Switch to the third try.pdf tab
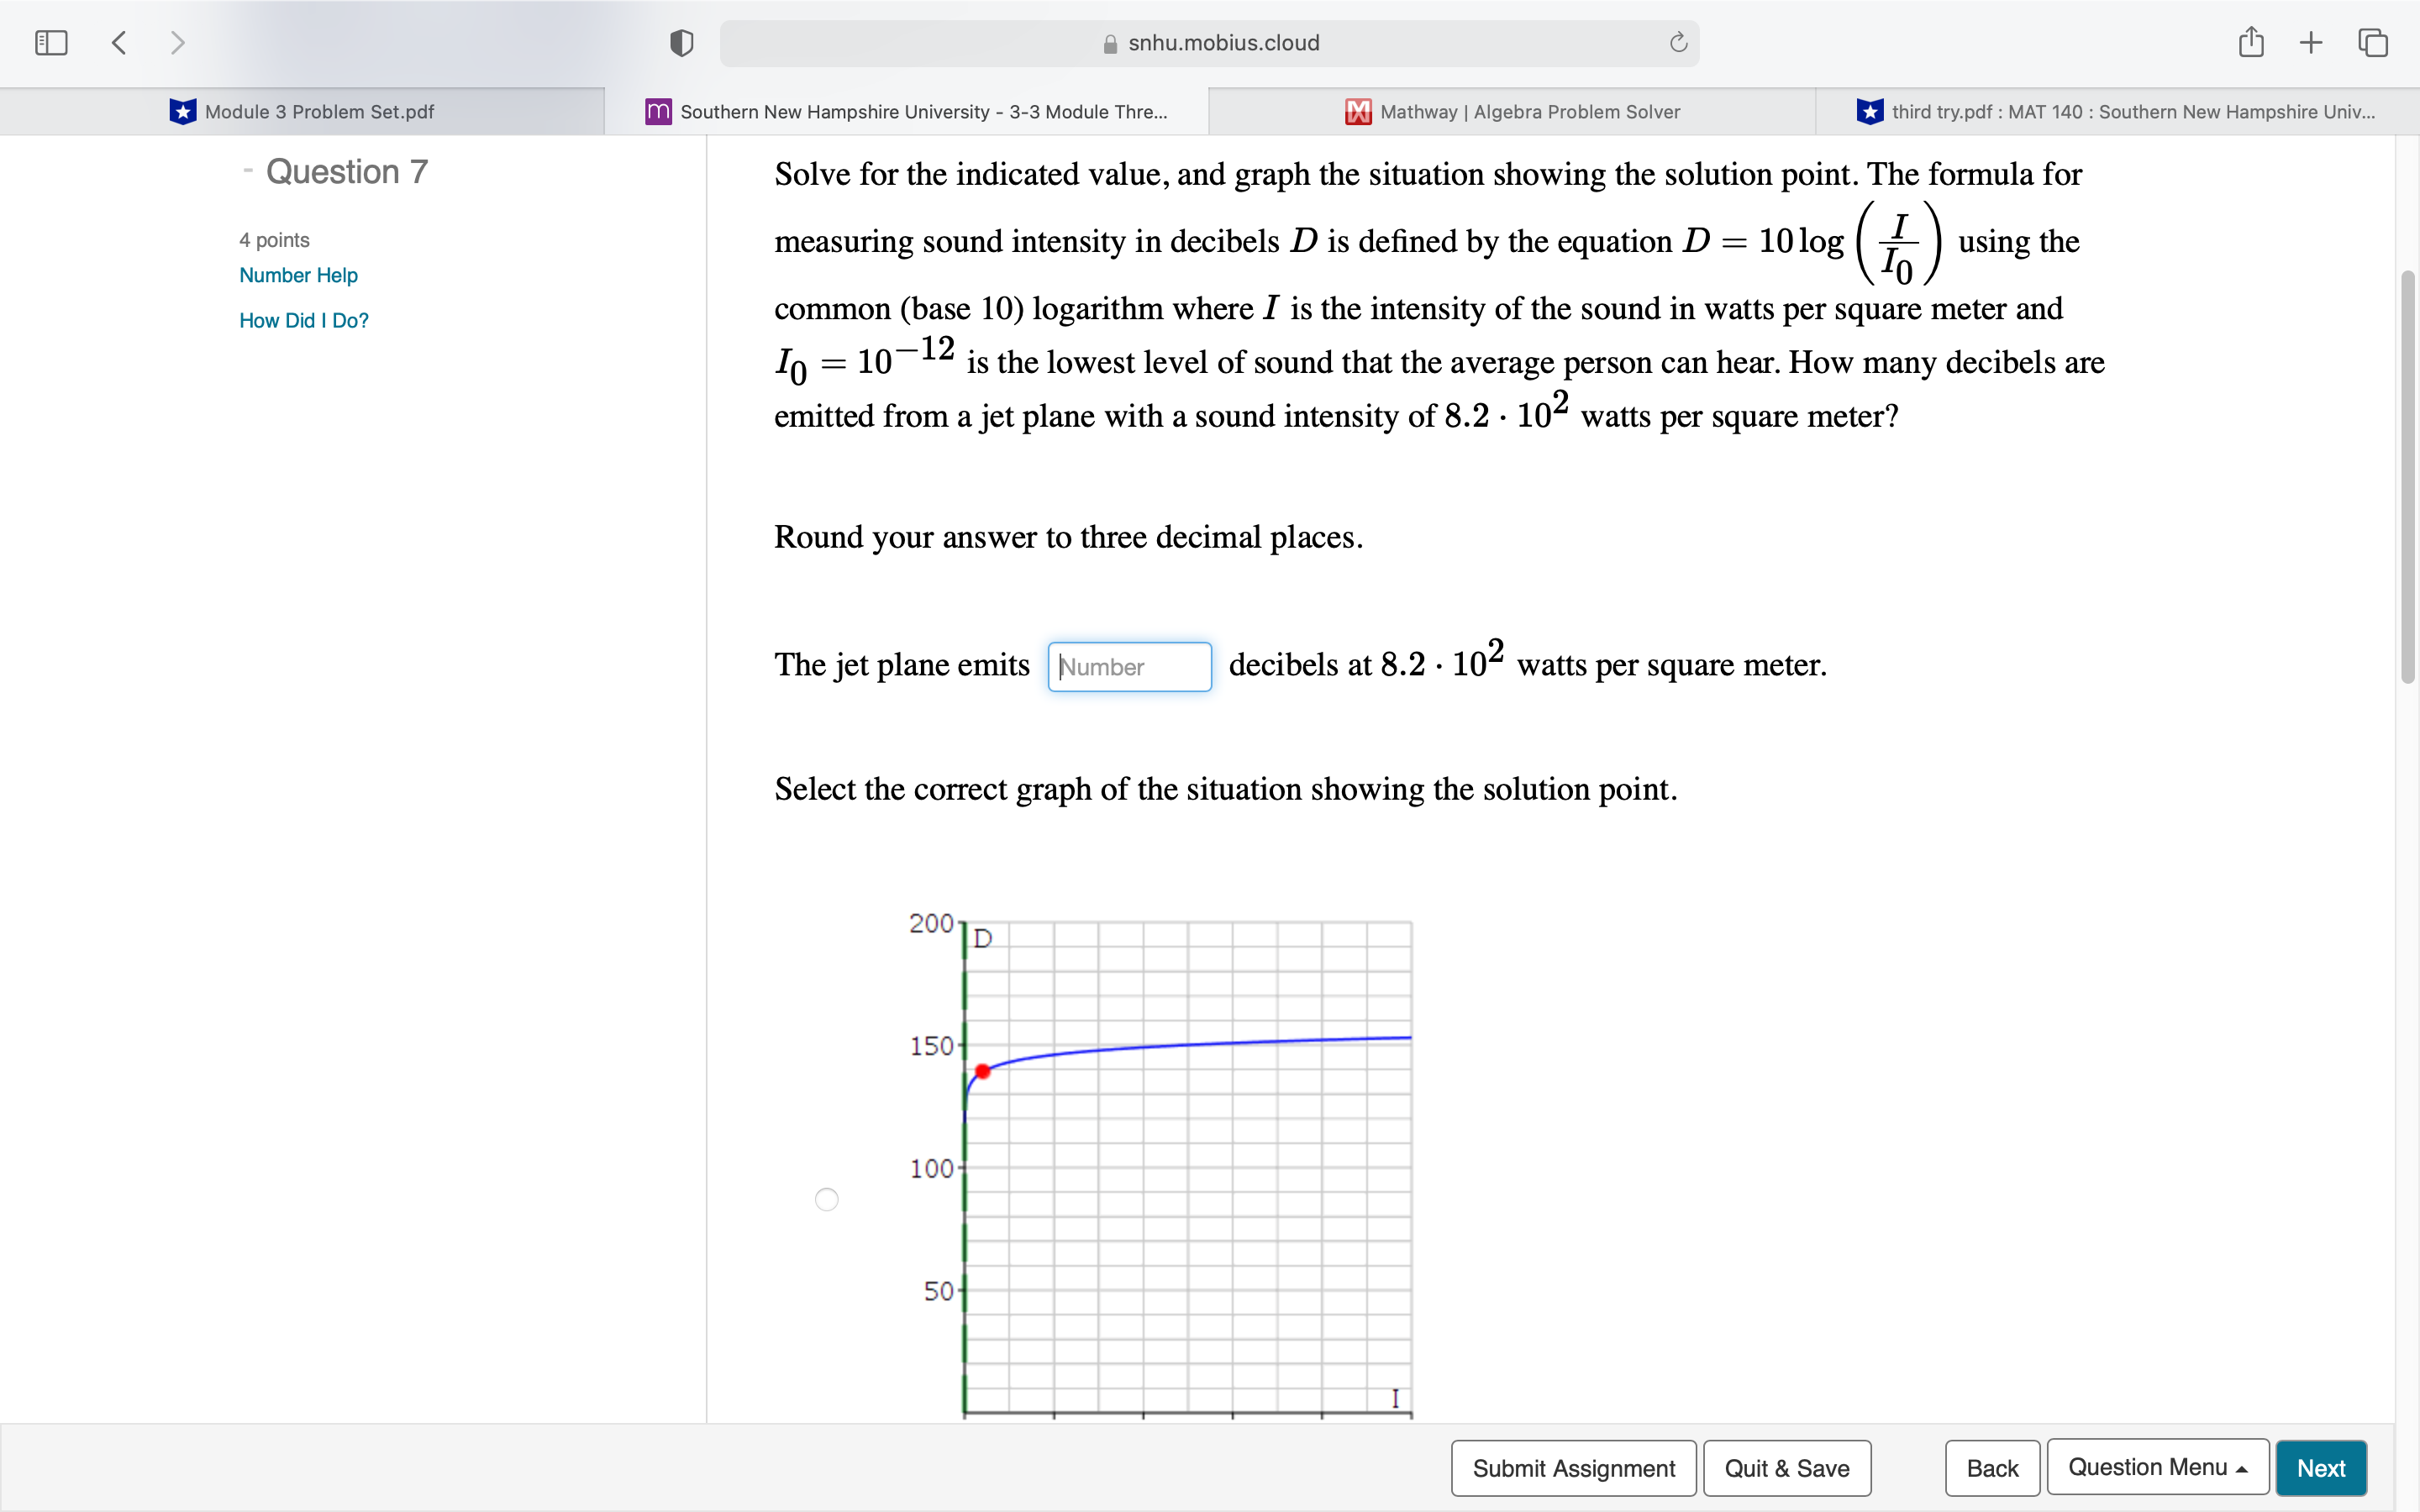This screenshot has width=2420, height=1512. tap(2115, 111)
